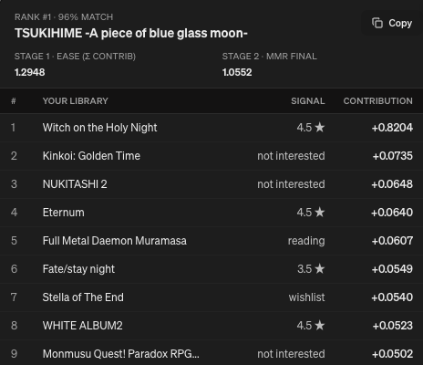Click the Monmusu Quest! Paradox RPG entry
This screenshot has height=365, width=423.
[x=211, y=353]
